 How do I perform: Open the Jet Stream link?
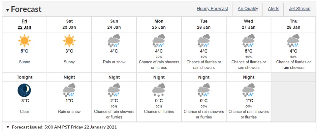click(300, 9)
